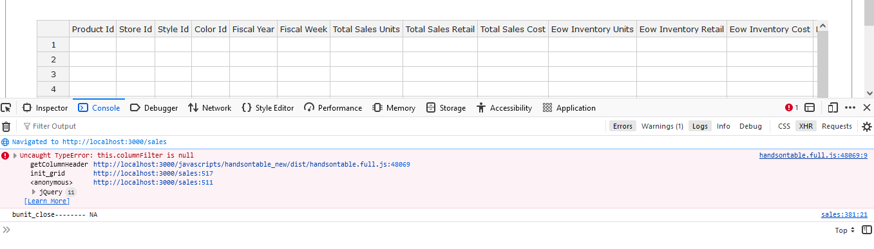This screenshot has height=249, width=874.
Task: Open the Storage tab
Action: click(446, 108)
